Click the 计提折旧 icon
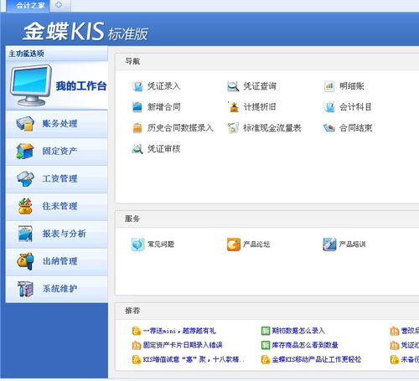 [233, 107]
